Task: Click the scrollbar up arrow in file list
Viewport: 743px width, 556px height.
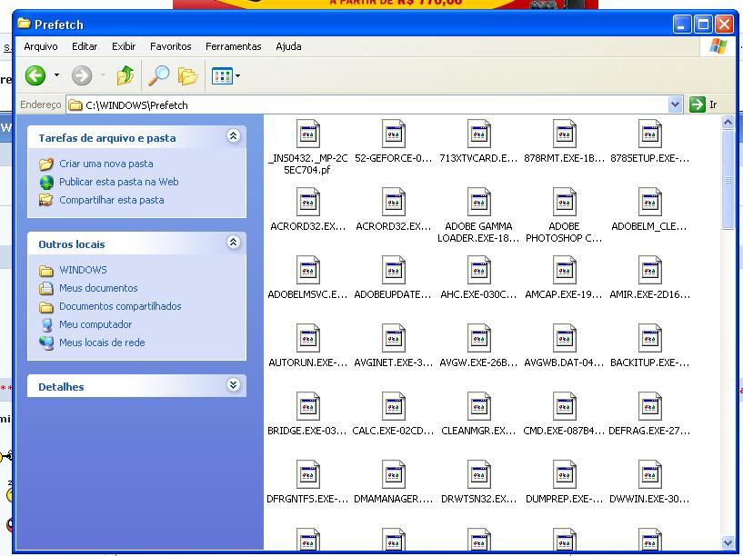Action: [728, 123]
